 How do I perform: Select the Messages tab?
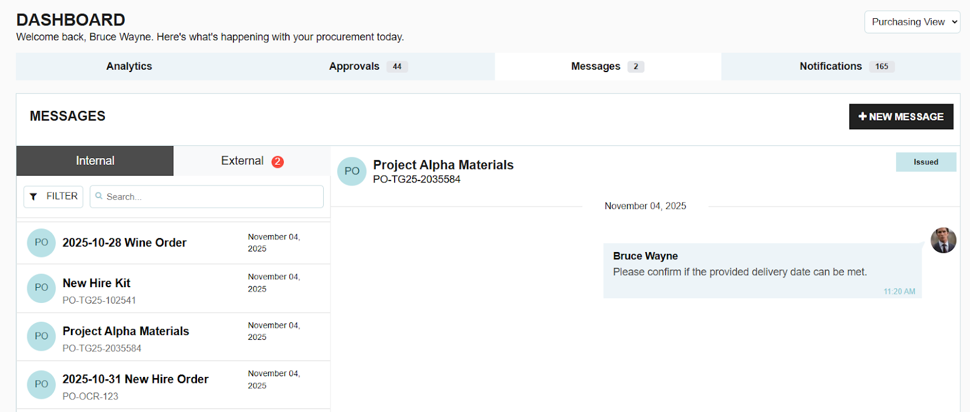point(595,66)
